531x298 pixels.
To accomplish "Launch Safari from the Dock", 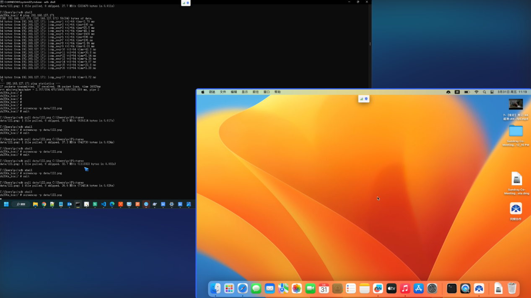I will tap(243, 288).
